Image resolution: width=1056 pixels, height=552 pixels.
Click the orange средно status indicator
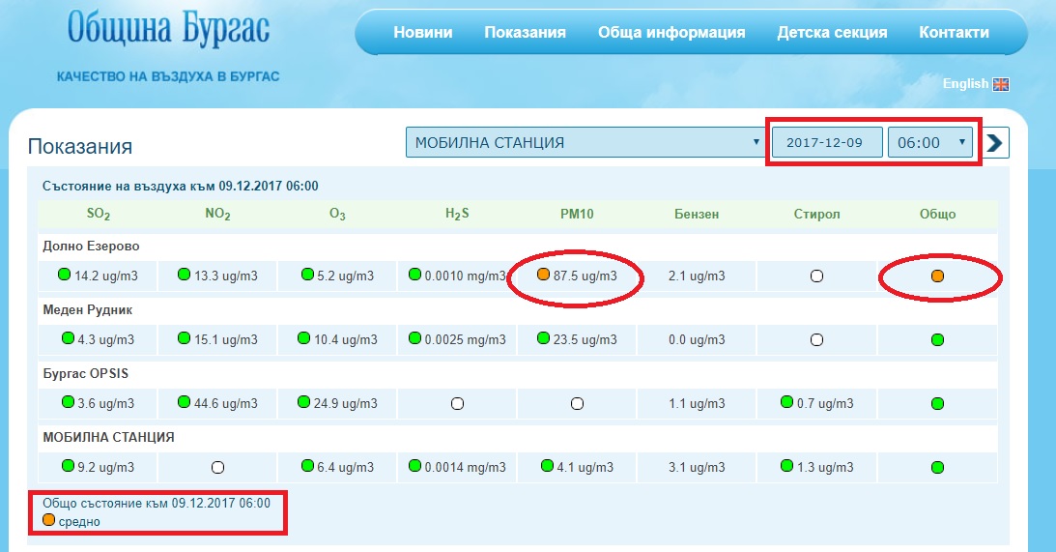click(x=48, y=520)
